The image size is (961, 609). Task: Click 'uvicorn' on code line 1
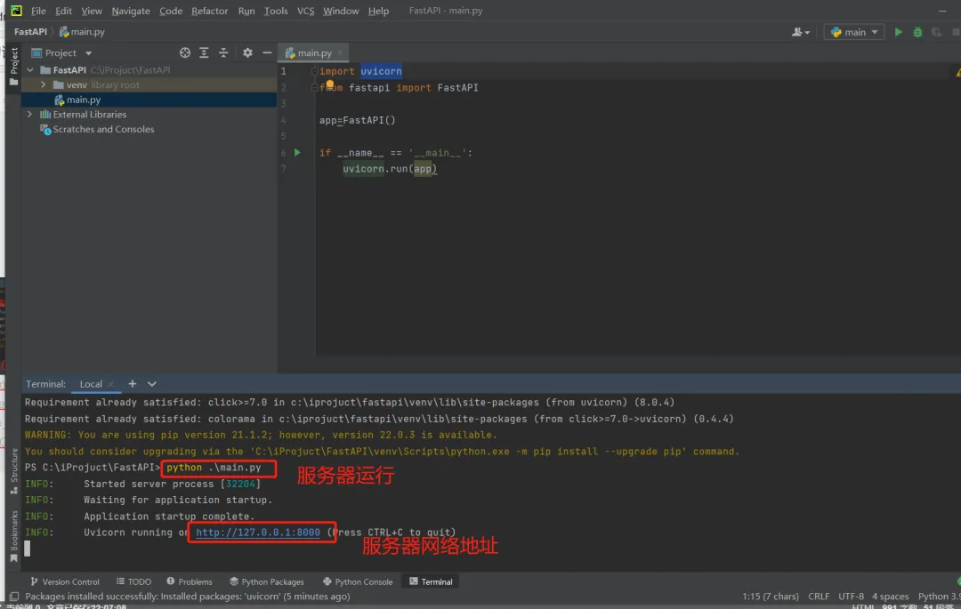coord(381,71)
